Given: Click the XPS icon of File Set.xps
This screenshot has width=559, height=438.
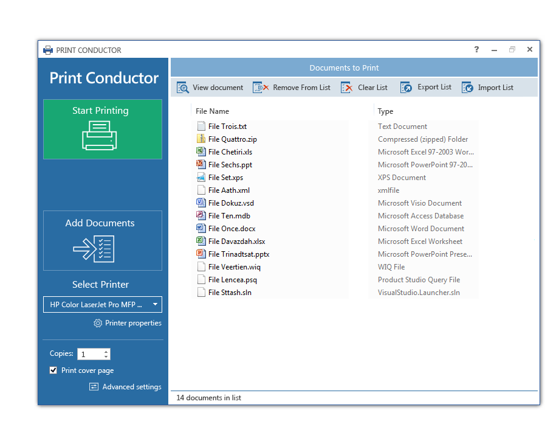Looking at the screenshot, I should pos(201,177).
